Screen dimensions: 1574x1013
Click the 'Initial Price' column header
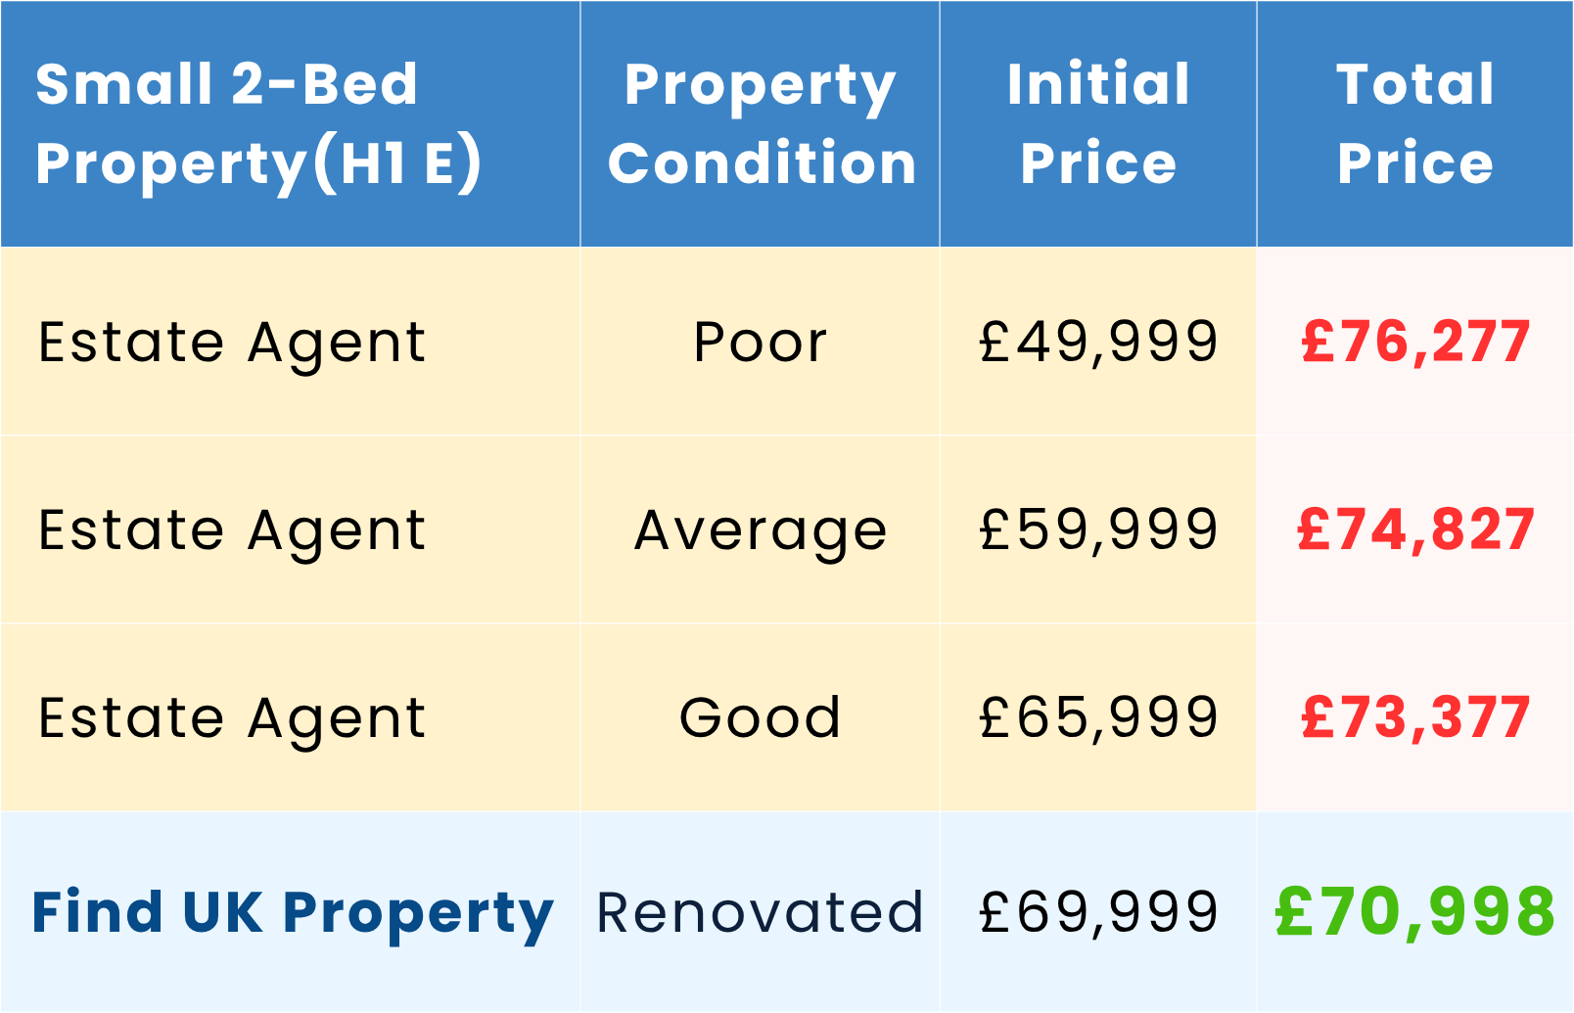1098,123
